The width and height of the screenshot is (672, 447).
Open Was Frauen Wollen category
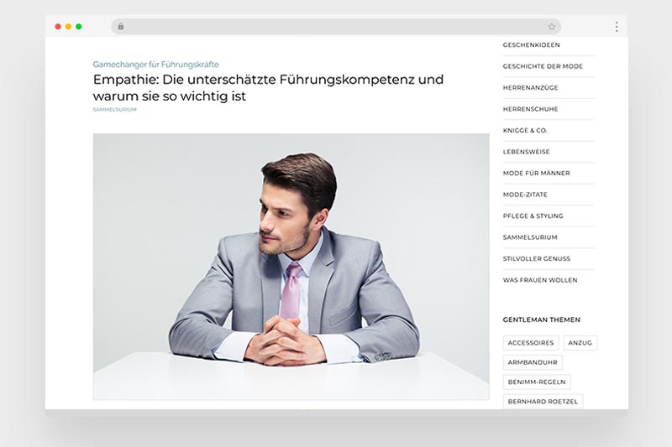point(540,280)
